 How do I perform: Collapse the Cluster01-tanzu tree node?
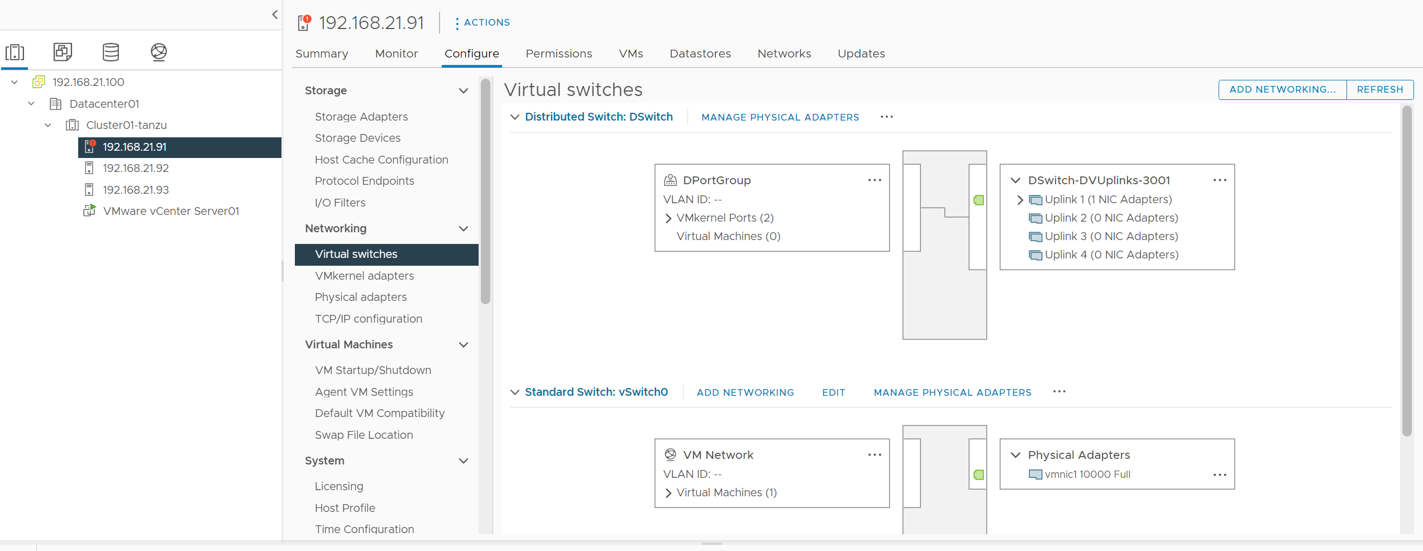(x=48, y=125)
